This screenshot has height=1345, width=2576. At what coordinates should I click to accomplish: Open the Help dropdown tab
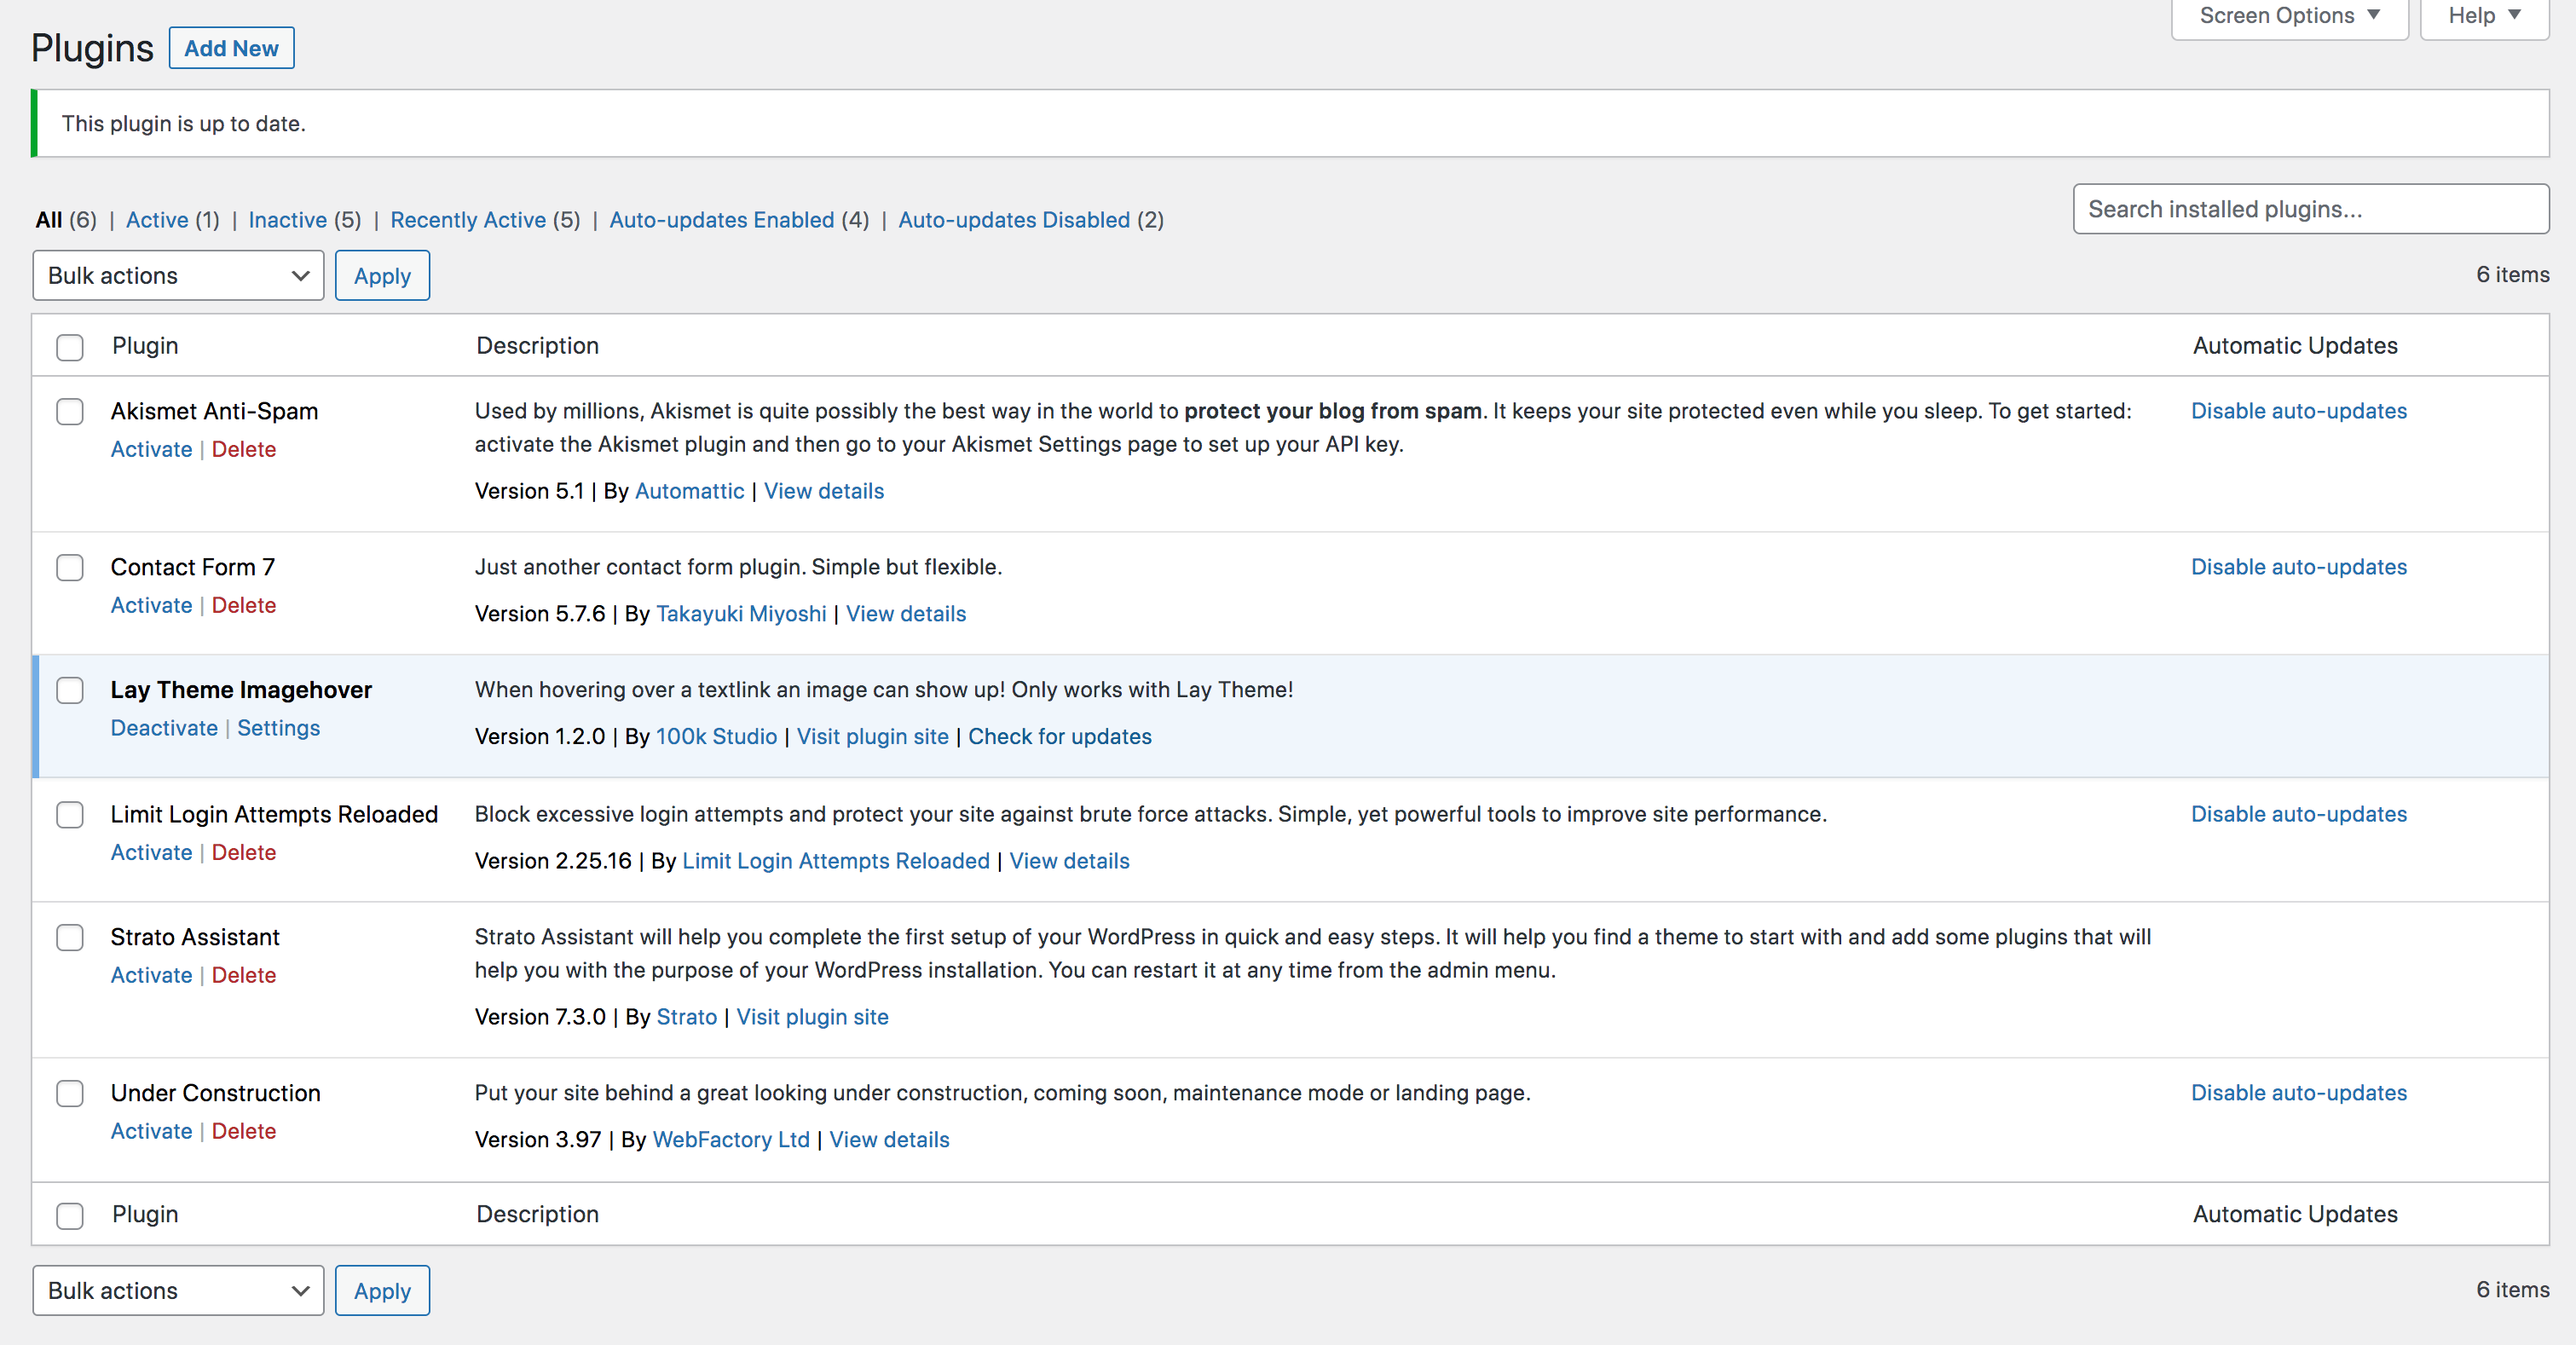tap(2483, 16)
